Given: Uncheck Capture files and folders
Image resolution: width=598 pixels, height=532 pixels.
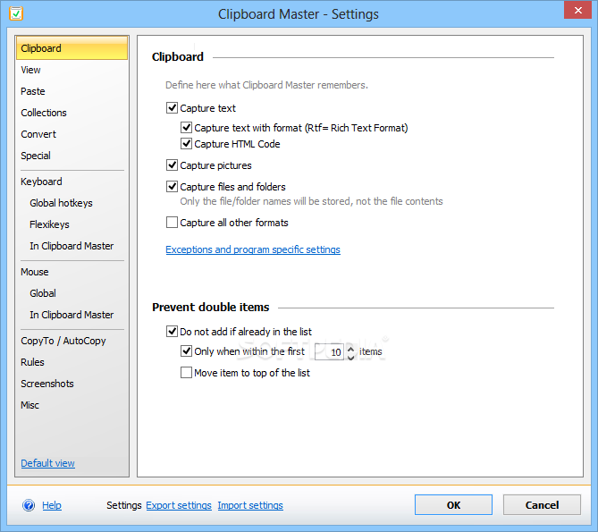Looking at the screenshot, I should pyautogui.click(x=172, y=187).
